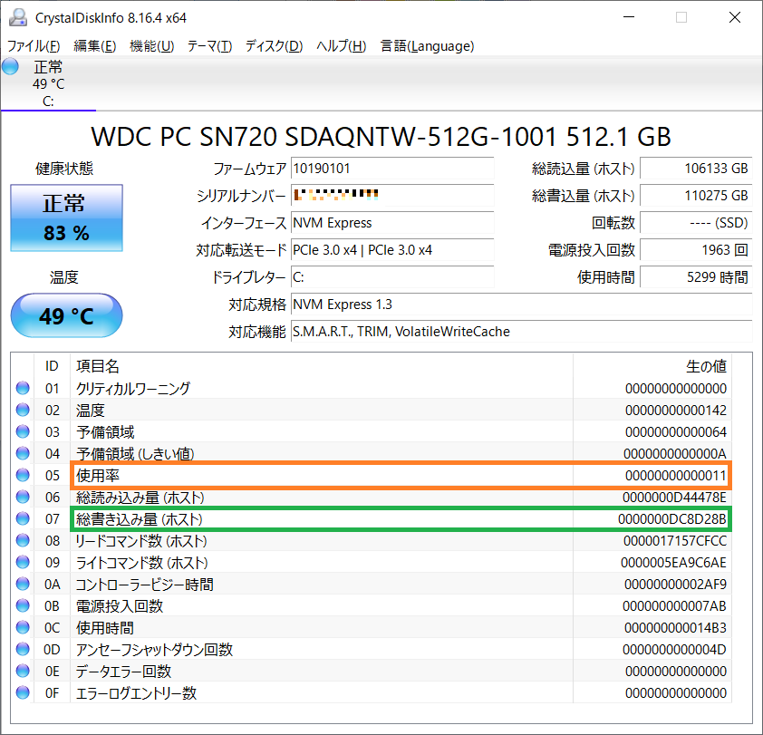Click status orb for ID 06 総読み込み量 row

coord(23,497)
